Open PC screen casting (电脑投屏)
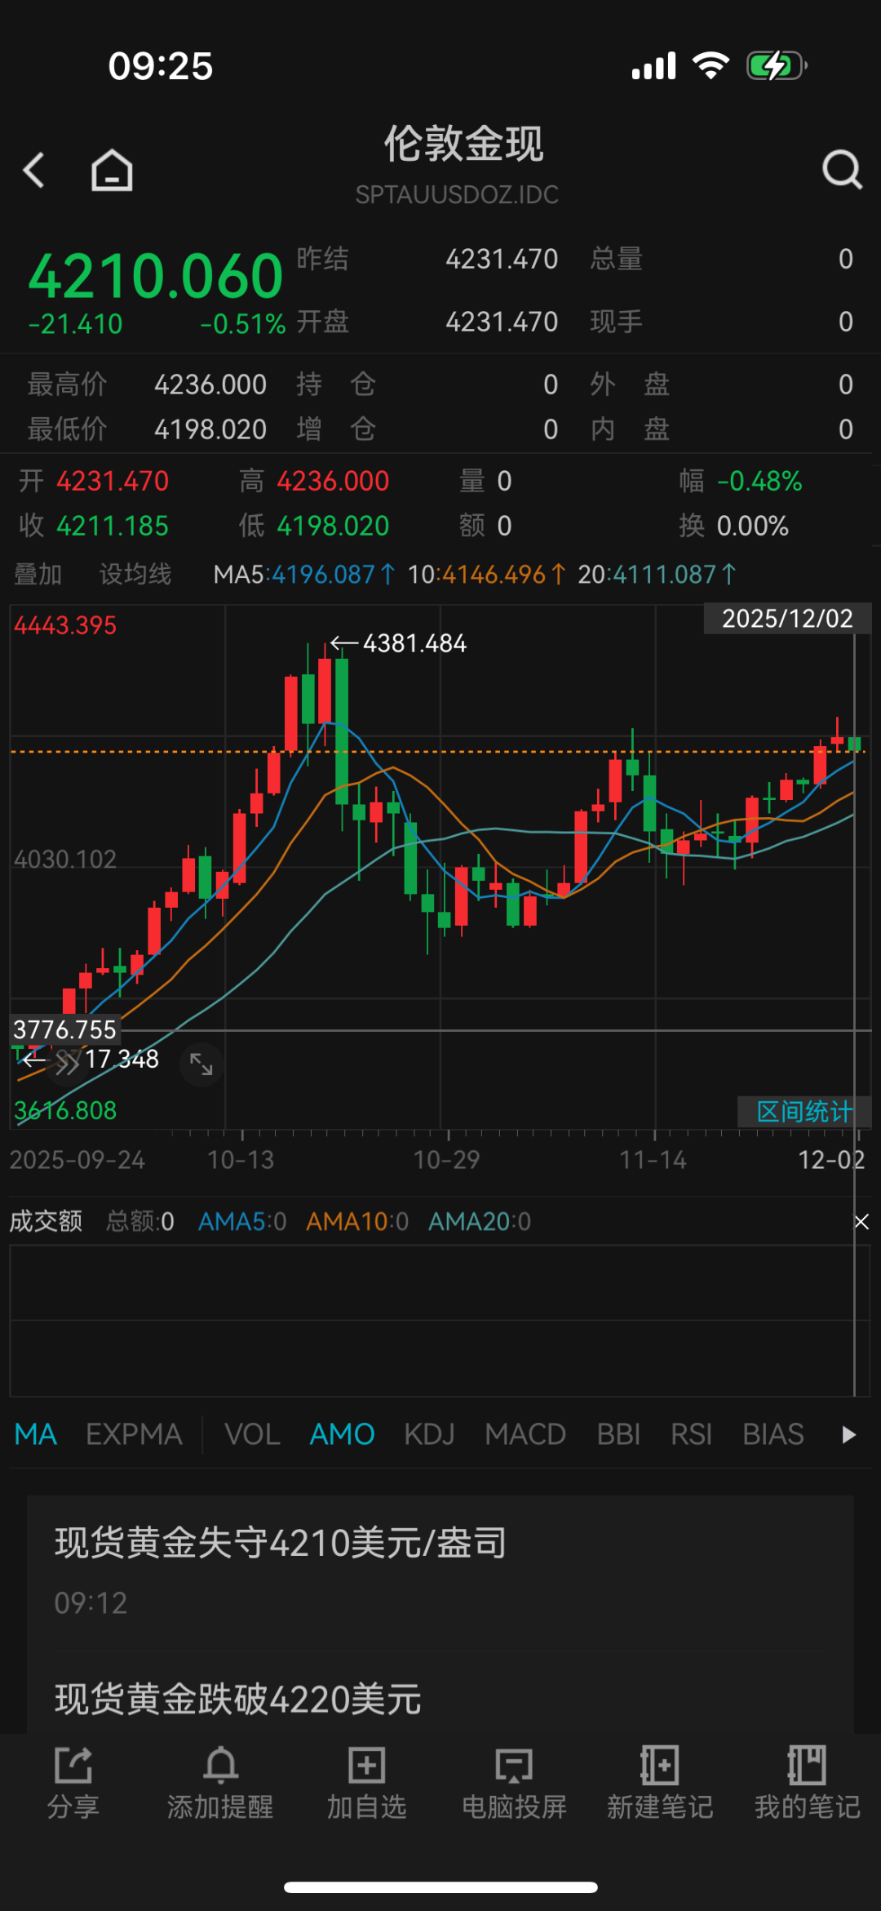The height and width of the screenshot is (1911, 881). click(x=514, y=1784)
